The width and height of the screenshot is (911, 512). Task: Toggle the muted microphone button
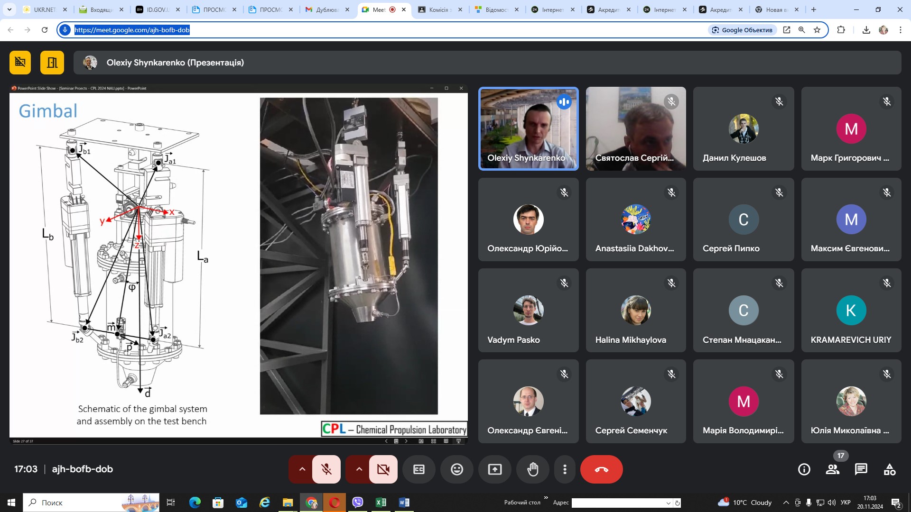point(326,469)
